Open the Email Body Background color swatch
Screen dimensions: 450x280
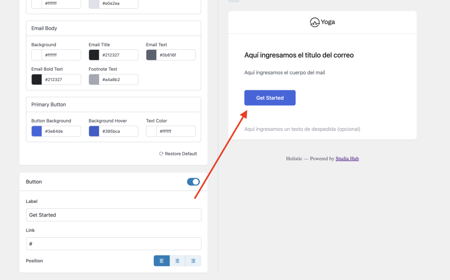pyautogui.click(x=37, y=55)
